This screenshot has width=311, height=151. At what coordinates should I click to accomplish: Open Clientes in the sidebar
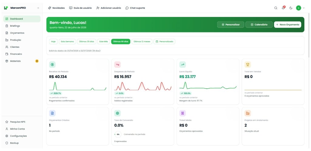(22, 47)
